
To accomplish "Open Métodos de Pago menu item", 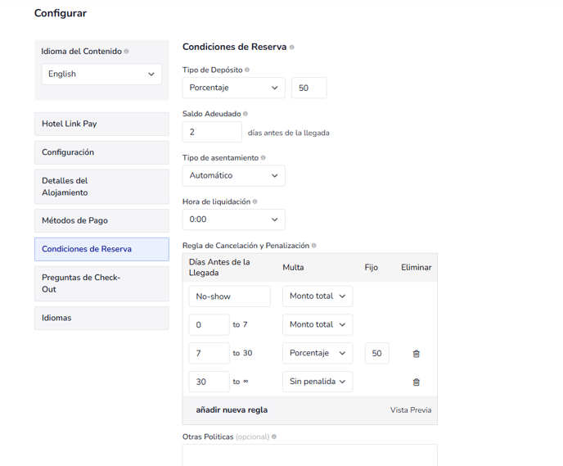I will coord(101,220).
